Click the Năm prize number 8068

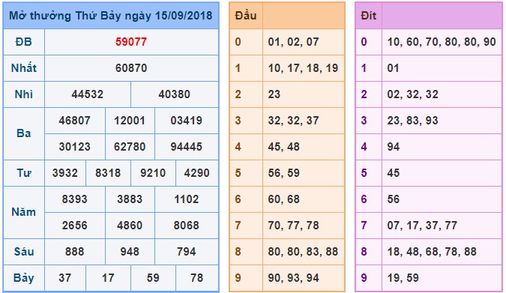coord(186,226)
